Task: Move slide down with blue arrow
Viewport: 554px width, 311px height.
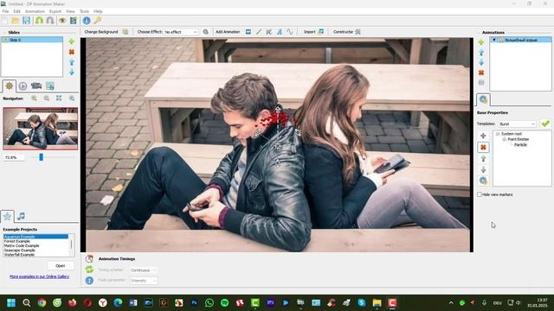Action: pyautogui.click(x=72, y=72)
